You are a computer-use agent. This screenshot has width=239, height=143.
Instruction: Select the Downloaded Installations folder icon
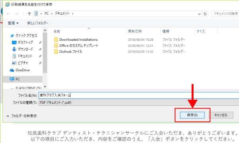click(56, 40)
